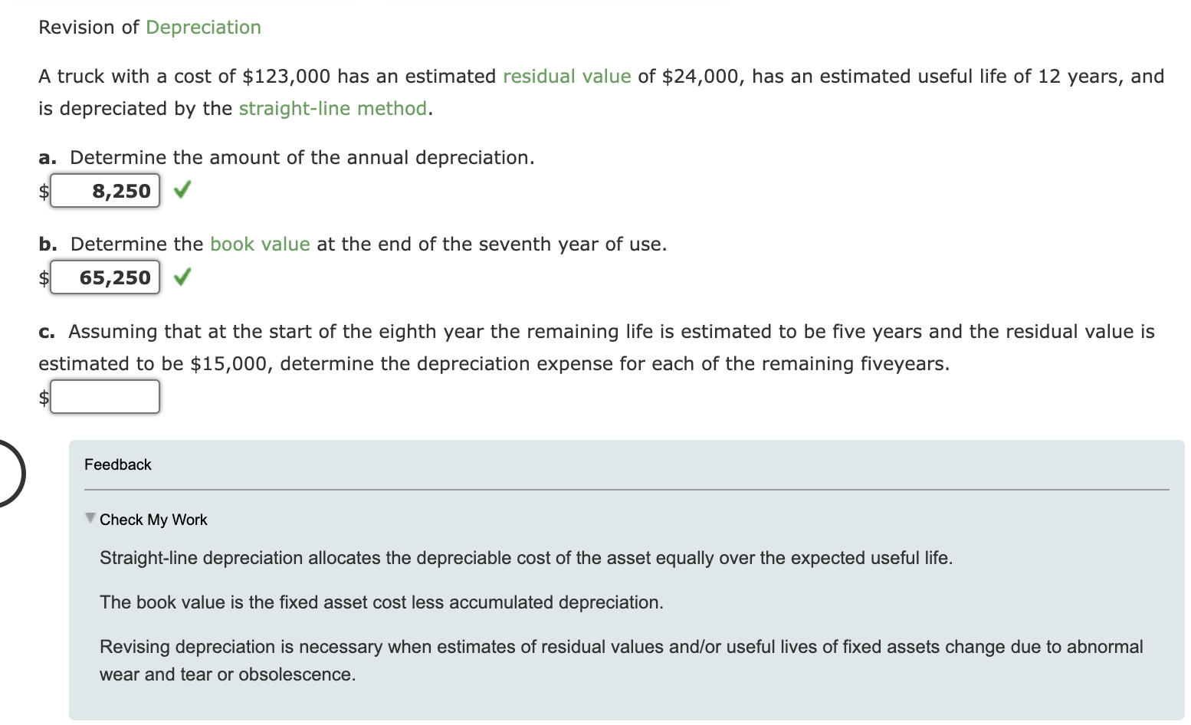Click the partial circular icon on the left edge
The image size is (1191, 725).
8,474
